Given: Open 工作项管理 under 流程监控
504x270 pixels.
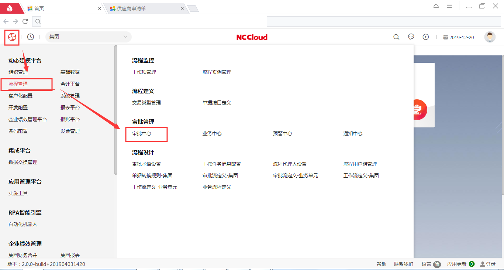Looking at the screenshot, I should tap(144, 72).
